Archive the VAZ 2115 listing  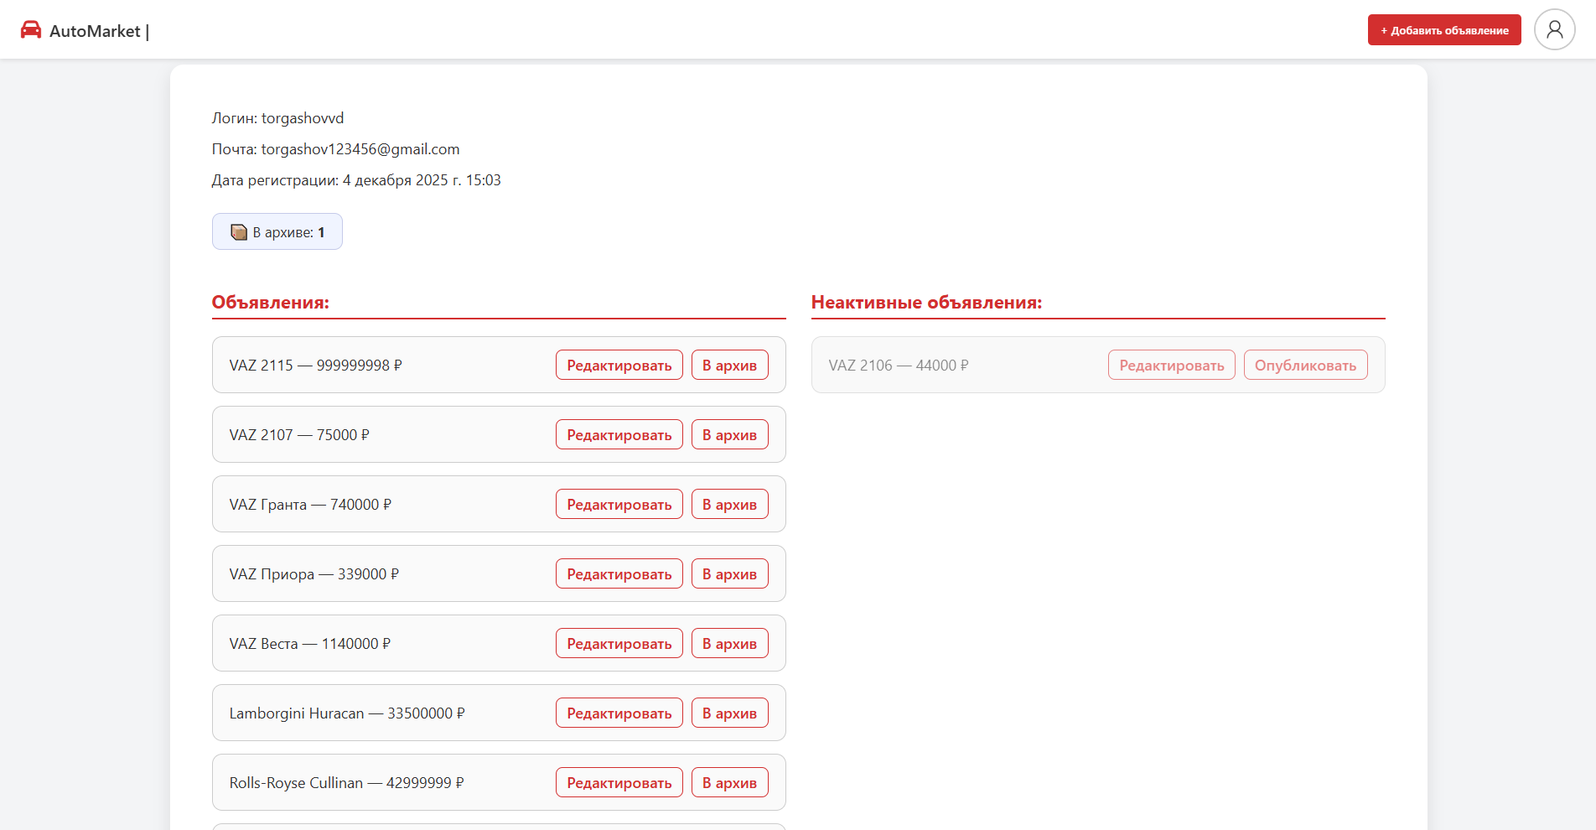[729, 366]
